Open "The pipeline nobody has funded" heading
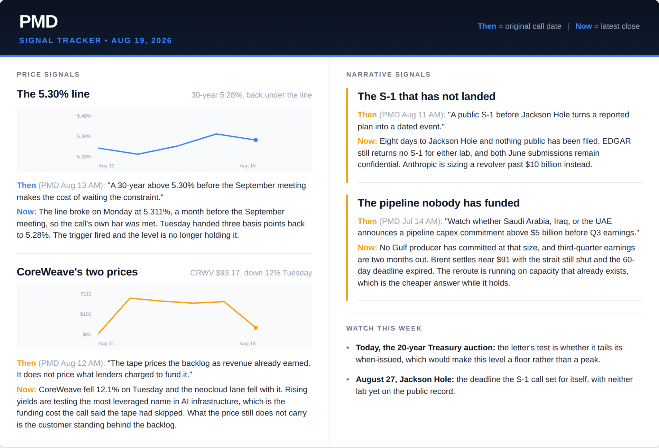Image resolution: width=659 pixels, height=448 pixels. 438,203
